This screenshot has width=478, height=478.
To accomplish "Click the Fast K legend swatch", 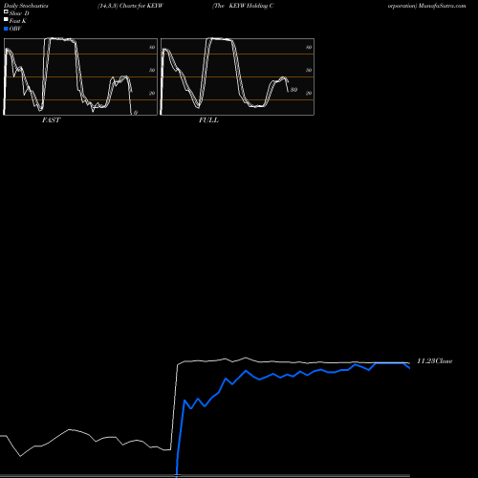I will coord(6,19).
